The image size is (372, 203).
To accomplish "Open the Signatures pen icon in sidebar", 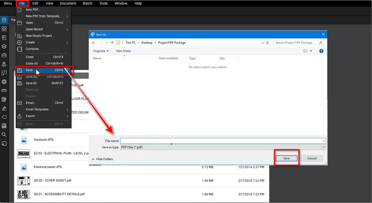I will (x=4, y=108).
